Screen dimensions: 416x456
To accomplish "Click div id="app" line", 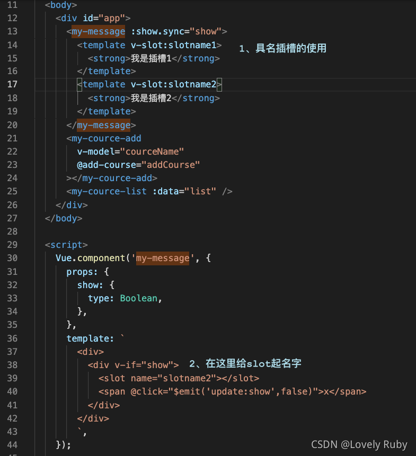I will point(93,19).
